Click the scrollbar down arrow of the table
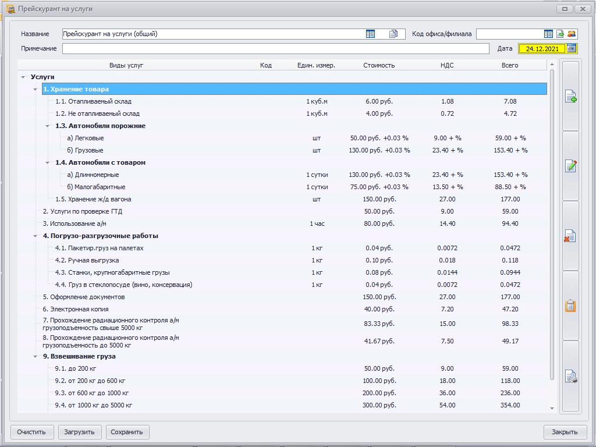 coord(552,408)
